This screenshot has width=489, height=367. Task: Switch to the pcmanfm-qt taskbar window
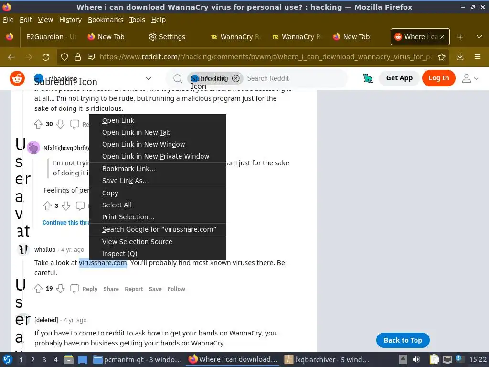(137, 359)
